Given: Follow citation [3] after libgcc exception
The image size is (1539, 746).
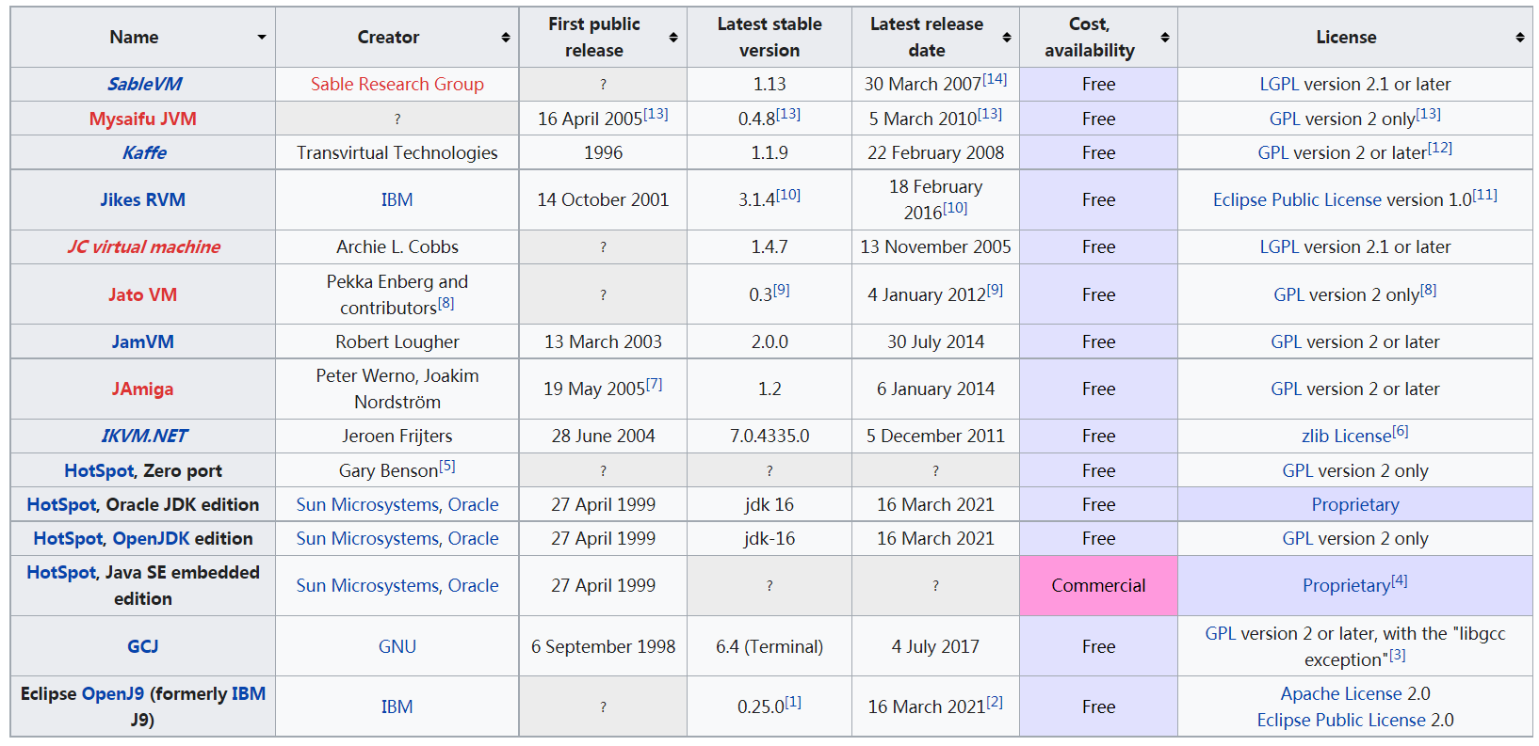Looking at the screenshot, I should [x=1398, y=655].
